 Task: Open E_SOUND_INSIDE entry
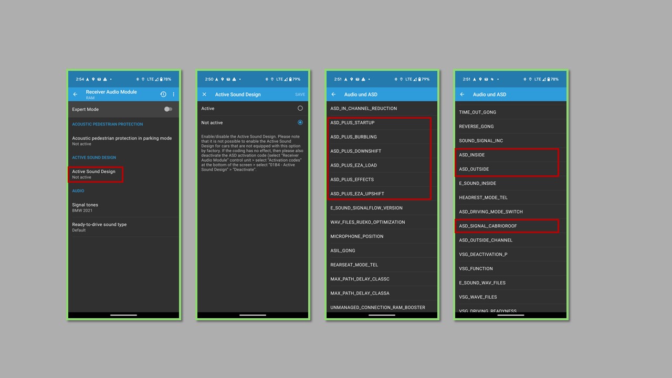pos(511,183)
